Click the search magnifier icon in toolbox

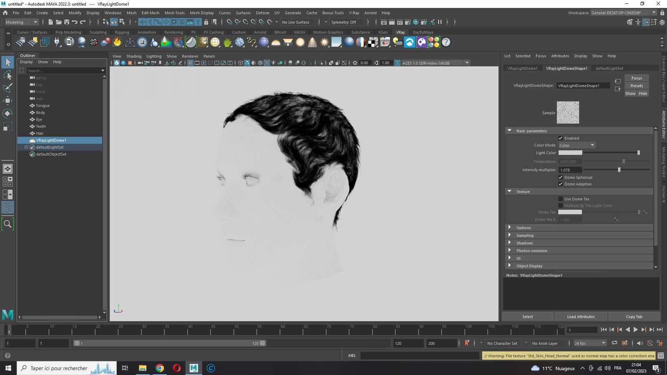pyautogui.click(x=8, y=224)
